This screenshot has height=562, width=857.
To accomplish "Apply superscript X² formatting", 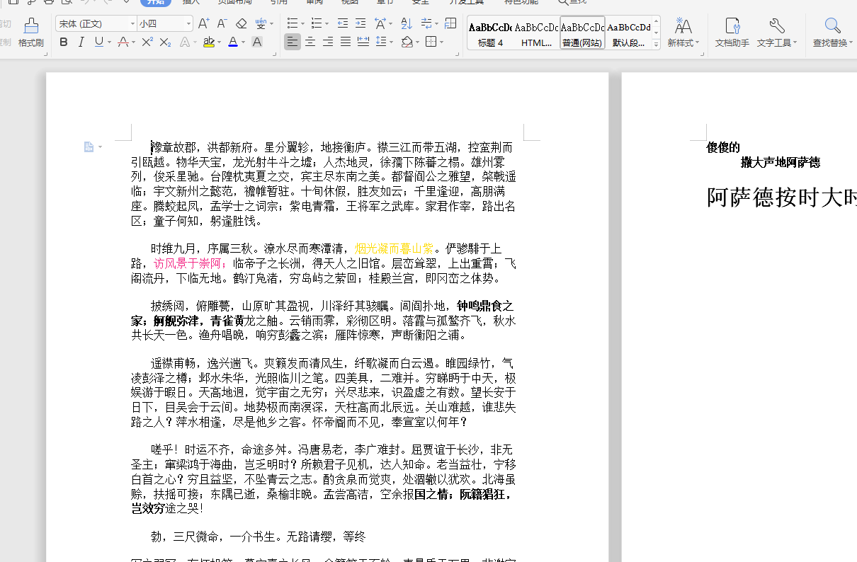I will [x=147, y=42].
